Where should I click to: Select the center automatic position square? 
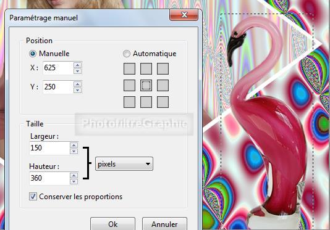tap(146, 85)
